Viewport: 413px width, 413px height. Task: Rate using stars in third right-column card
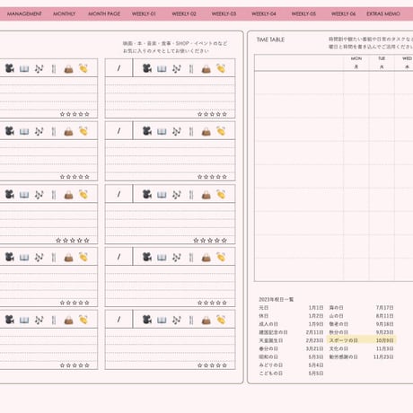click(x=210, y=241)
